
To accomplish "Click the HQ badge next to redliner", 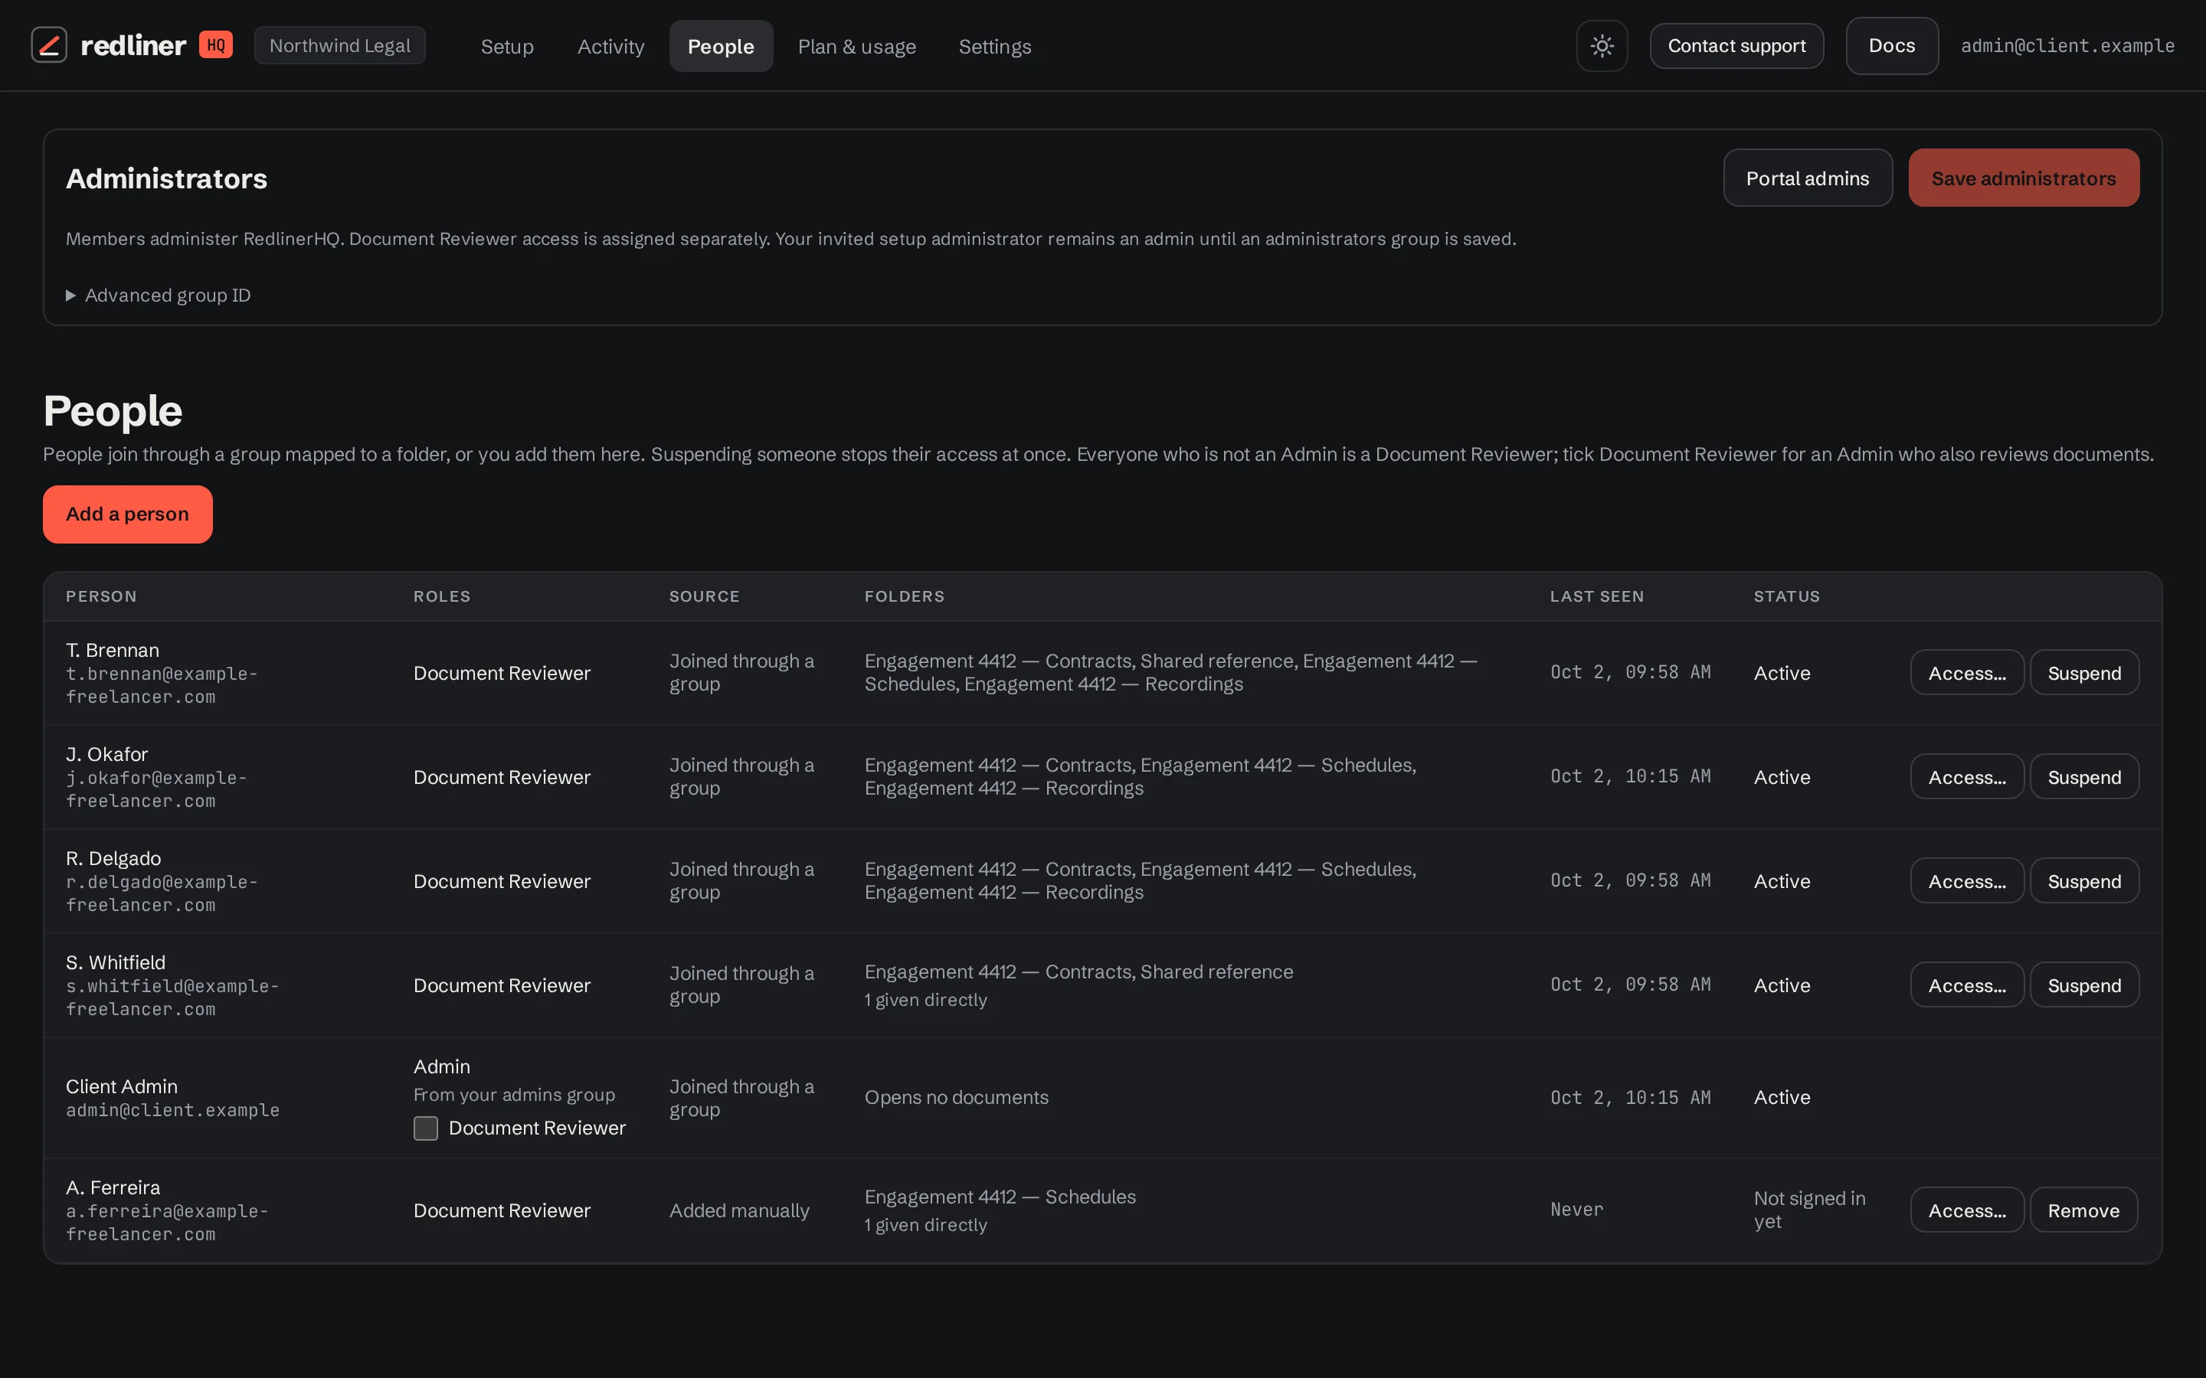I will (216, 44).
